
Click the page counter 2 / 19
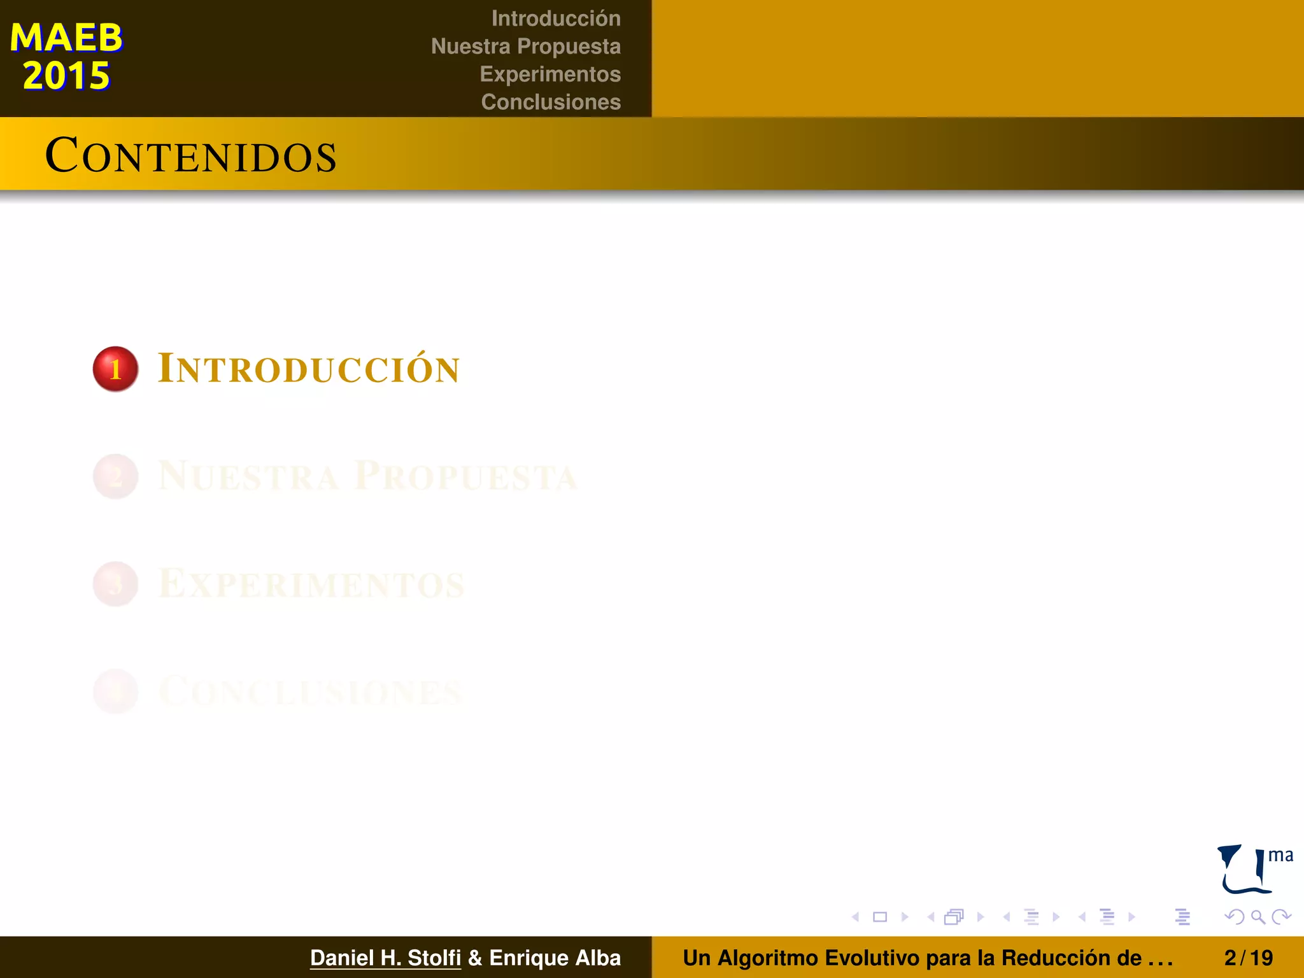pos(1249,958)
